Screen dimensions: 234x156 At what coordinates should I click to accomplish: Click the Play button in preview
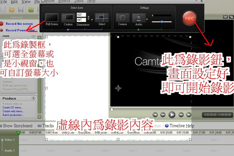172,115
